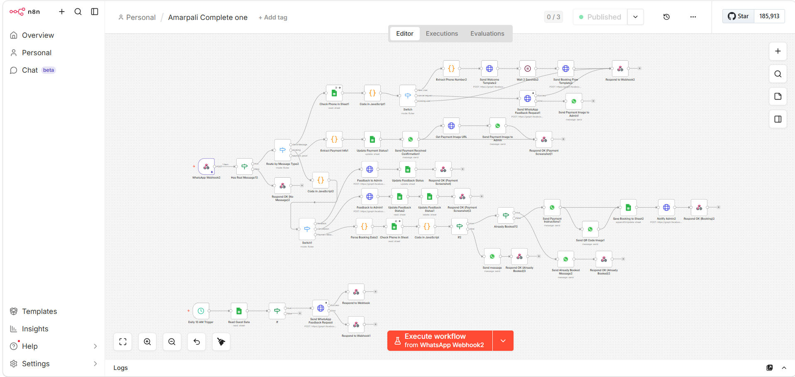Click the Execute workflow button
Screen dimensions: 795x377
(x=440, y=341)
